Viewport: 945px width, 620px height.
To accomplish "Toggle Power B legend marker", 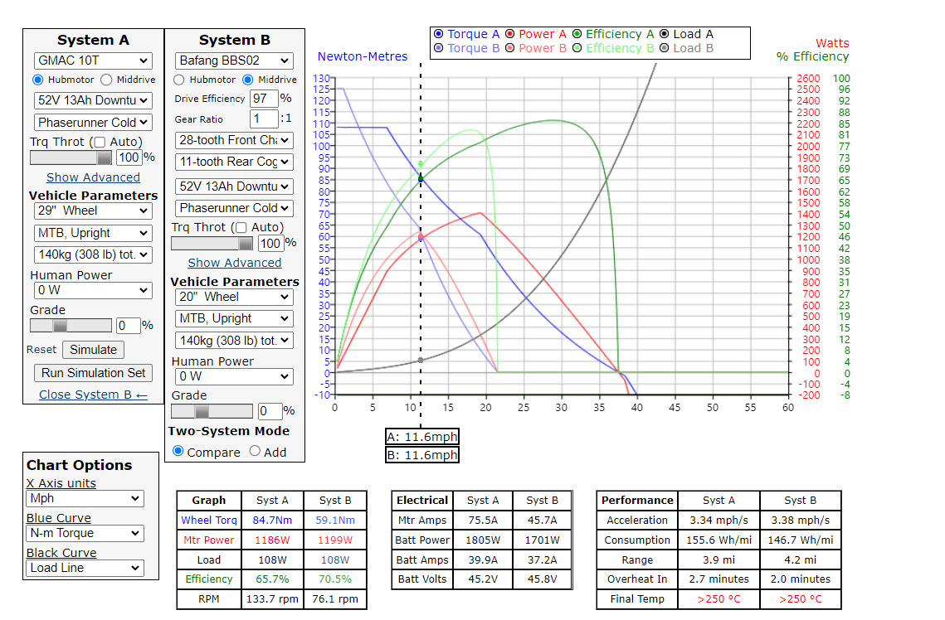I will pos(510,48).
